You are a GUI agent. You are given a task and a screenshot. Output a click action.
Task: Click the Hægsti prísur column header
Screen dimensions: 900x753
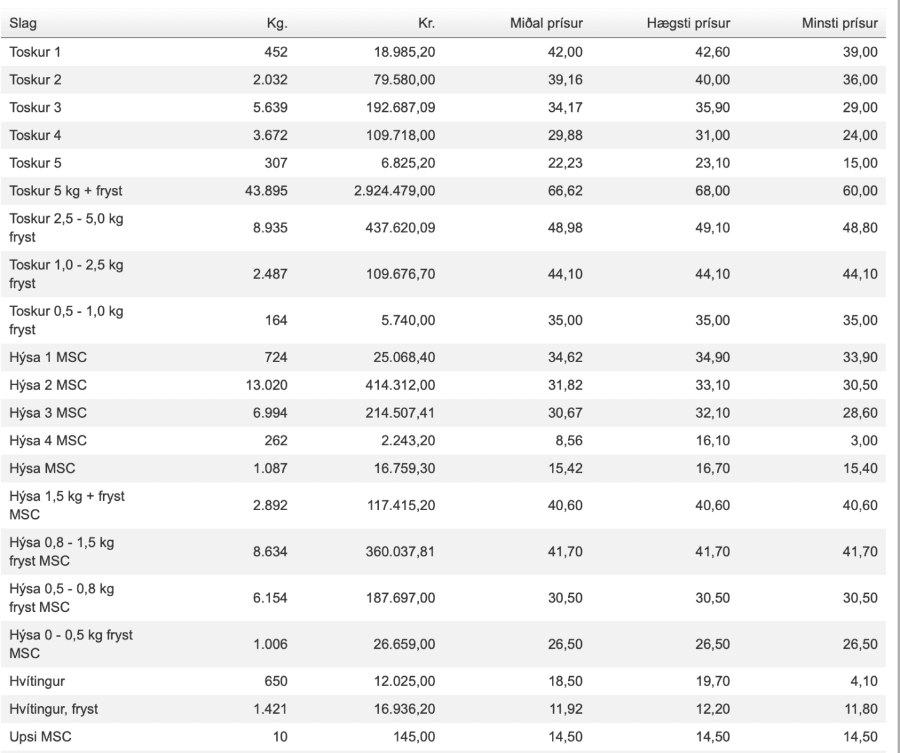(688, 24)
